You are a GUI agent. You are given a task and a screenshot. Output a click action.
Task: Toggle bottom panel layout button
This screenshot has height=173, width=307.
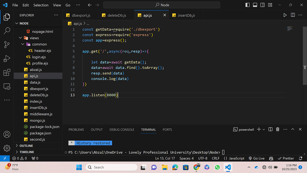(x=255, y=5)
